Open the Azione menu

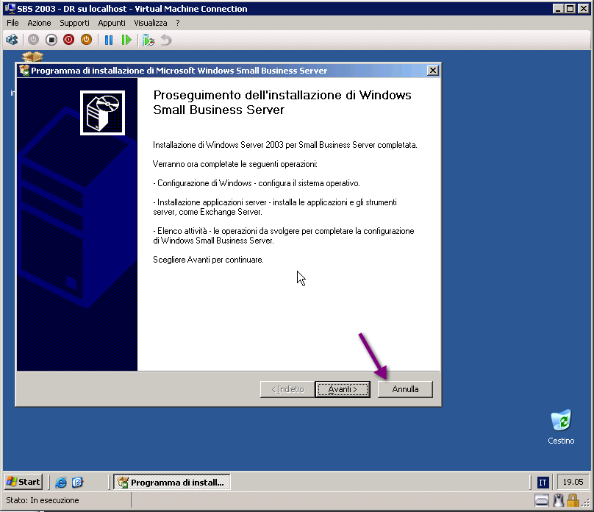tap(39, 23)
